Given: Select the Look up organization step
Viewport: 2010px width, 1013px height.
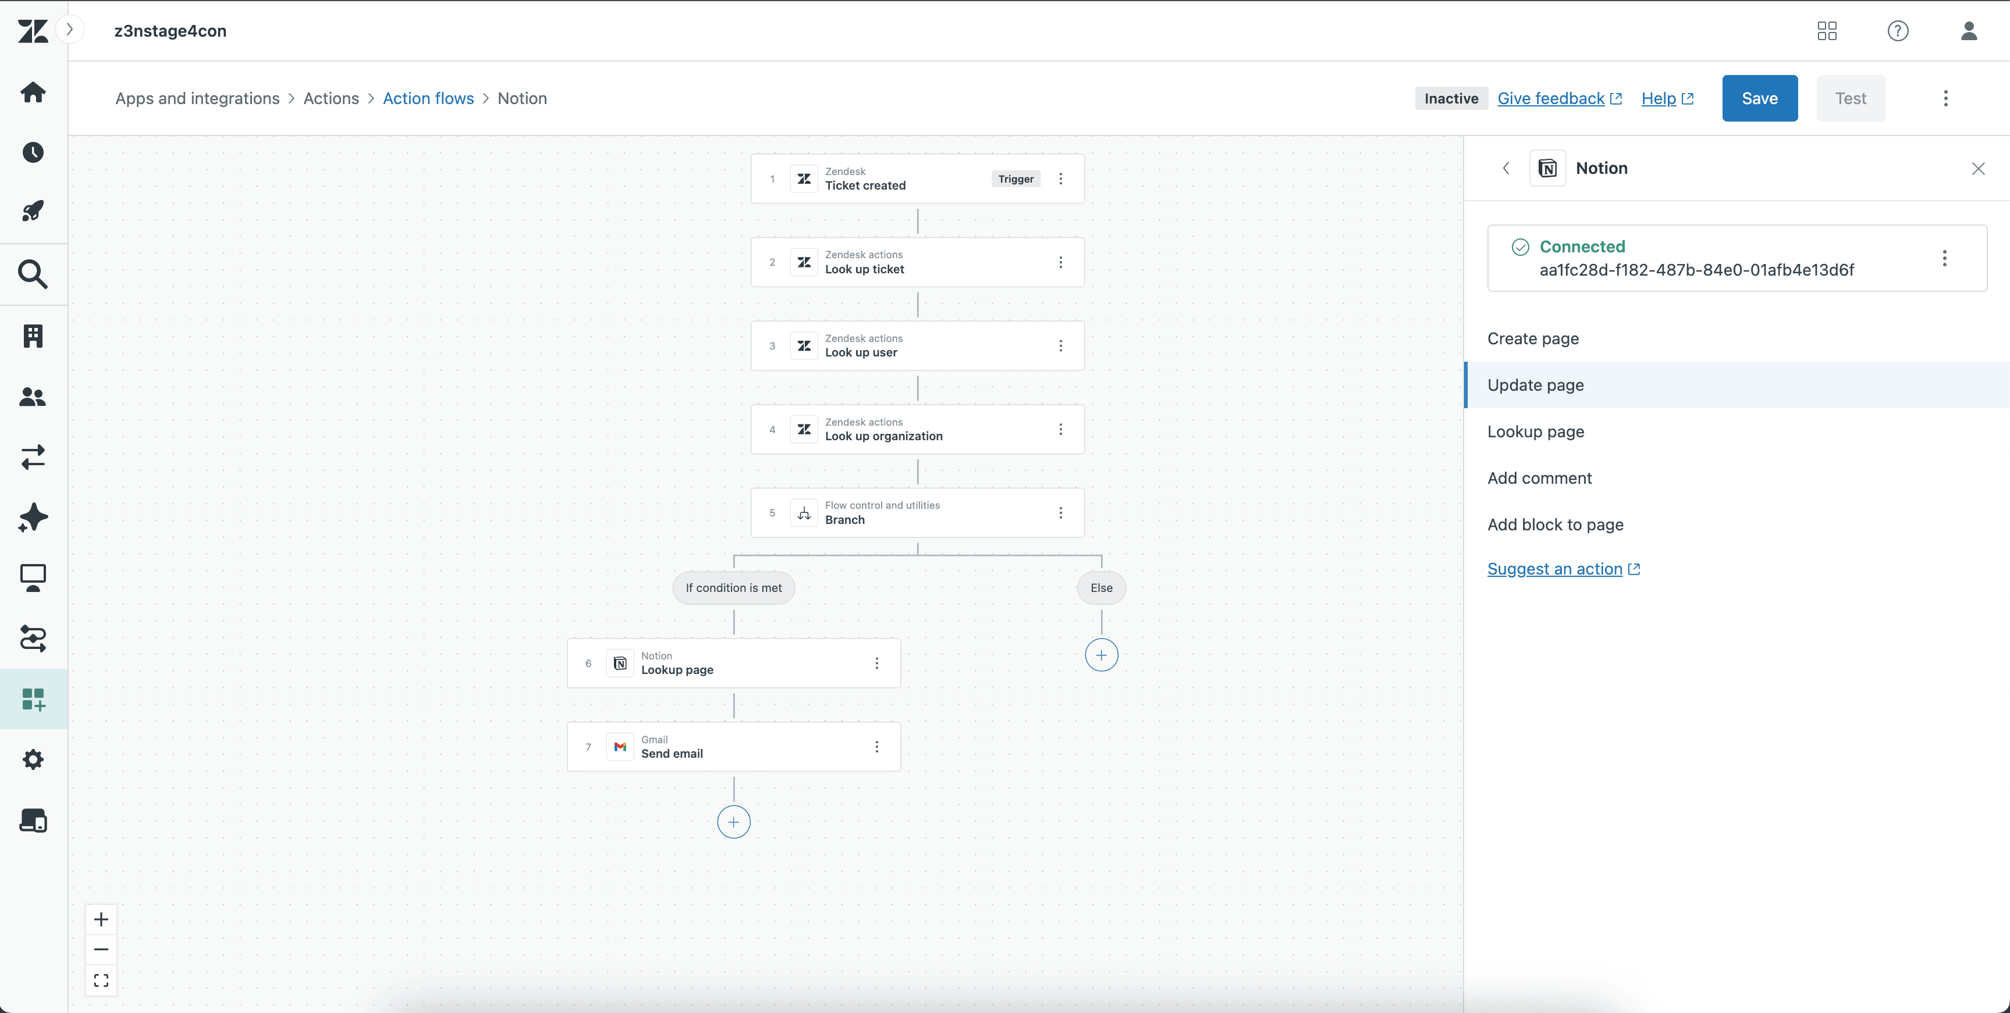Looking at the screenshot, I should point(917,429).
